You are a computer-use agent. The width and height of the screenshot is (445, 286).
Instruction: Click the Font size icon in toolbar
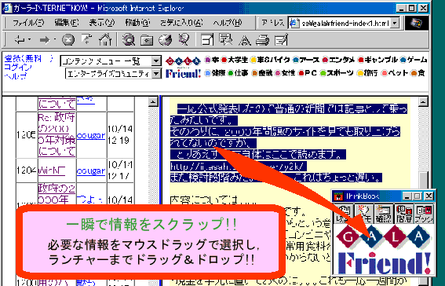(x=245, y=40)
